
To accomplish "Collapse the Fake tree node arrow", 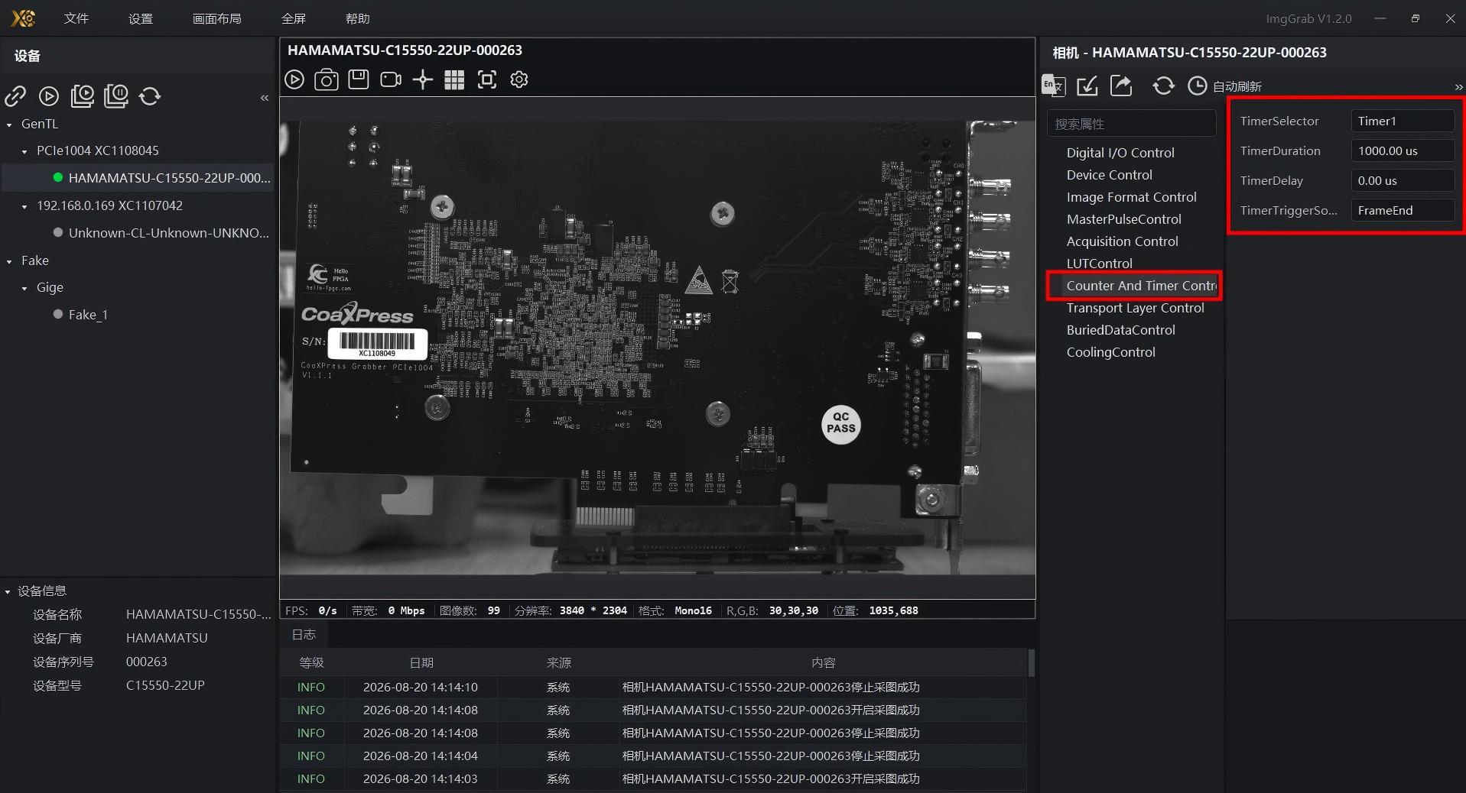I will pos(9,261).
